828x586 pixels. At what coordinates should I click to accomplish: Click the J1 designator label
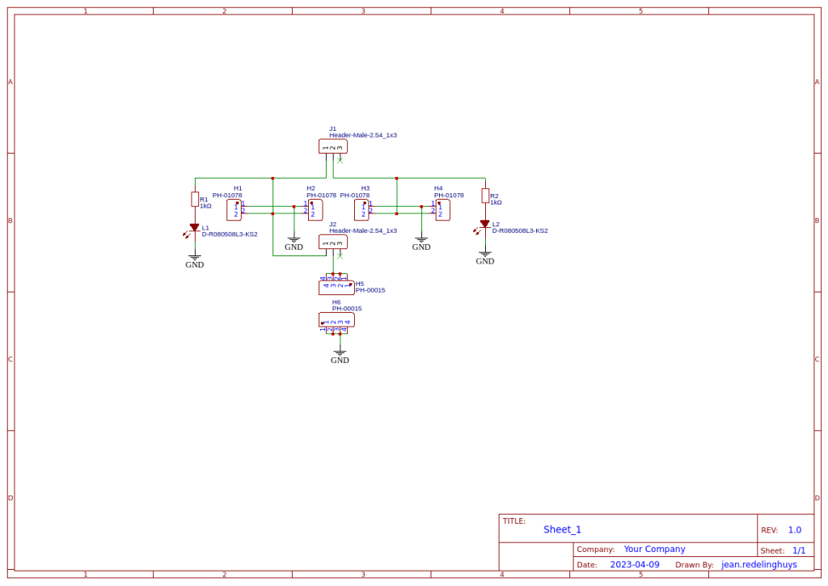(x=332, y=129)
